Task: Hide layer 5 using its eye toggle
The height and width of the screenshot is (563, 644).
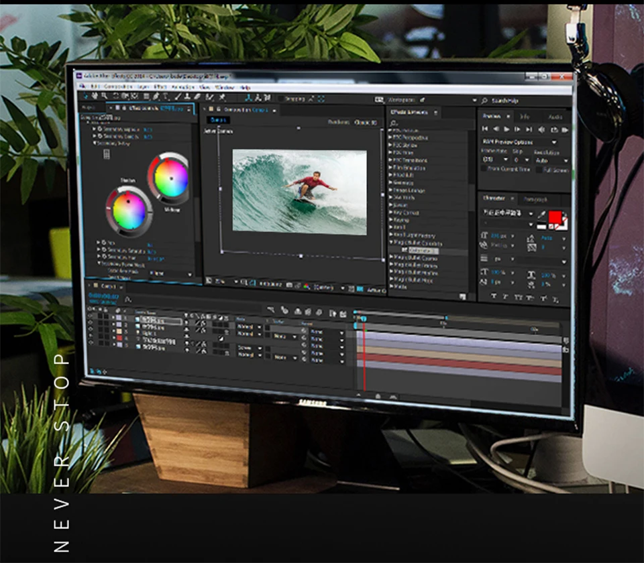Action: [x=90, y=342]
